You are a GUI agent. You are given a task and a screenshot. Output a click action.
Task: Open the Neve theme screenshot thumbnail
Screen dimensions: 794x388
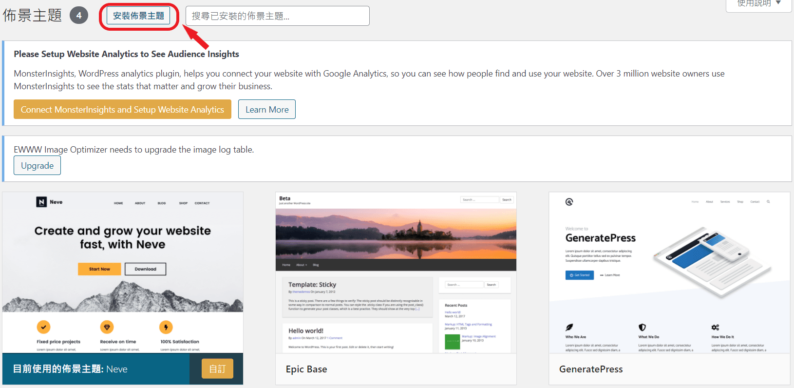point(123,272)
